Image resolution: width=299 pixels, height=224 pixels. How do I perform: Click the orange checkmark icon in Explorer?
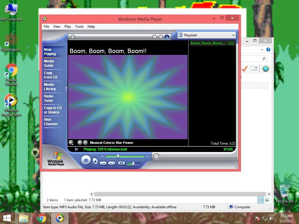pyautogui.click(x=244, y=69)
